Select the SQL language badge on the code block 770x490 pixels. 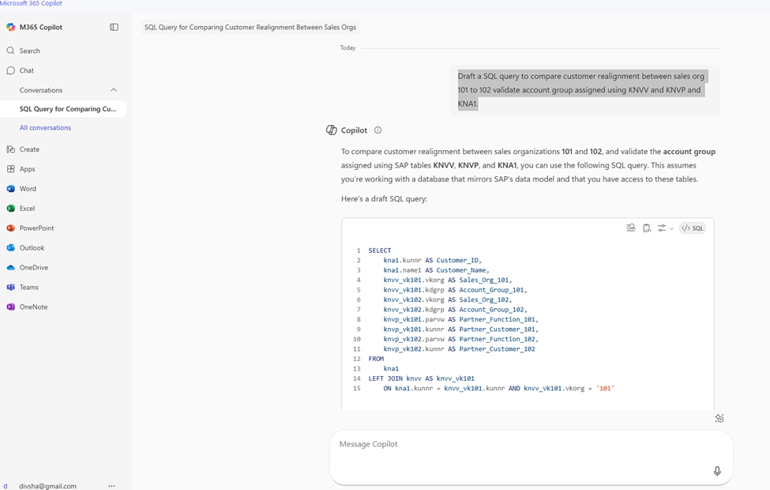tap(692, 228)
